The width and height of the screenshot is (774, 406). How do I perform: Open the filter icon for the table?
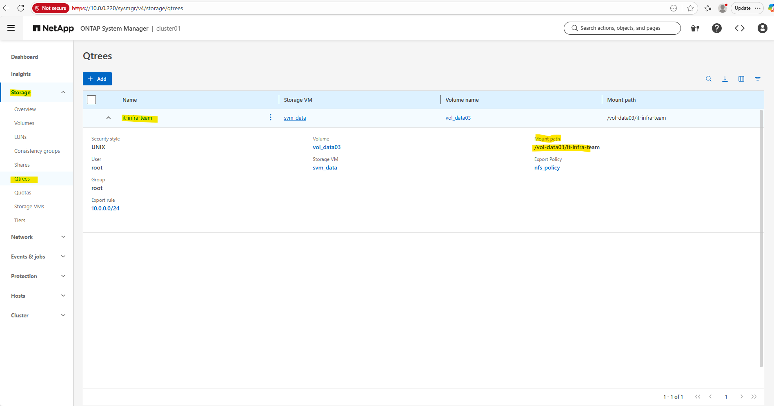[x=758, y=79]
